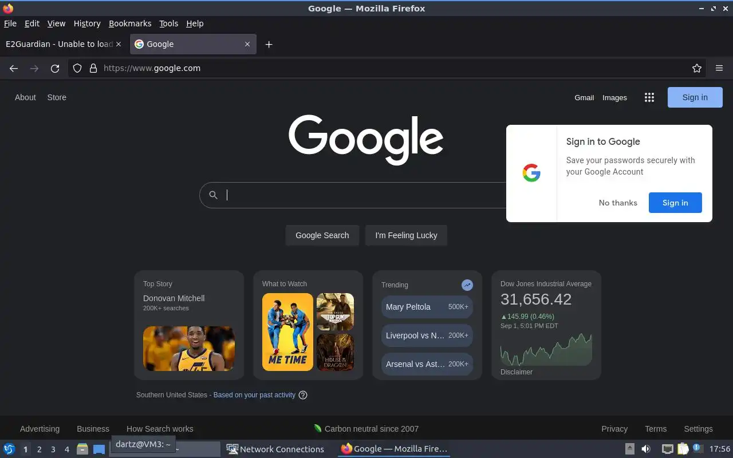This screenshot has height=458, width=733.
Task: Open the Tools menu
Action: coord(168,23)
